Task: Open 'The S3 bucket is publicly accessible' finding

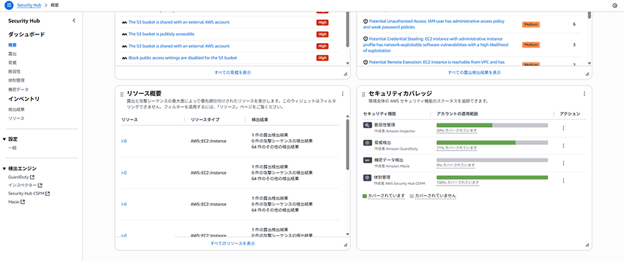Action: pyautogui.click(x=161, y=34)
